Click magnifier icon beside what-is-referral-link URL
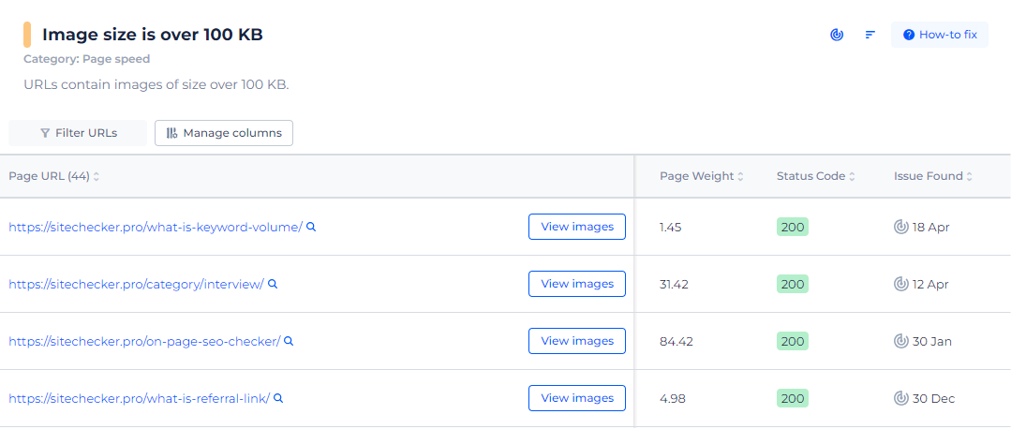Screen dimensions: 1011x429 click(x=278, y=398)
